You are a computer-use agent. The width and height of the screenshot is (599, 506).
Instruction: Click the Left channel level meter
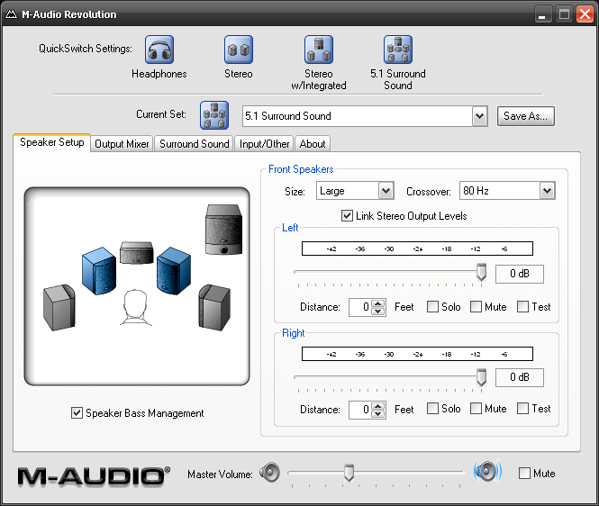(x=417, y=248)
